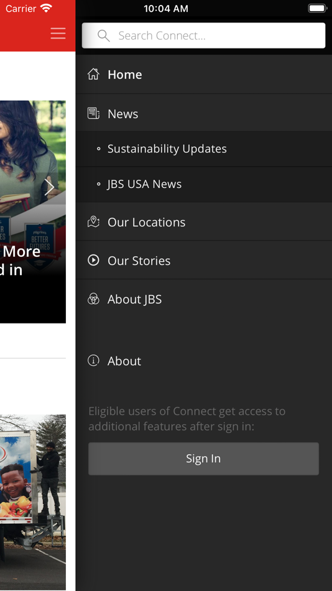
Task: Click the Our Stories play icon
Action: (x=93, y=260)
